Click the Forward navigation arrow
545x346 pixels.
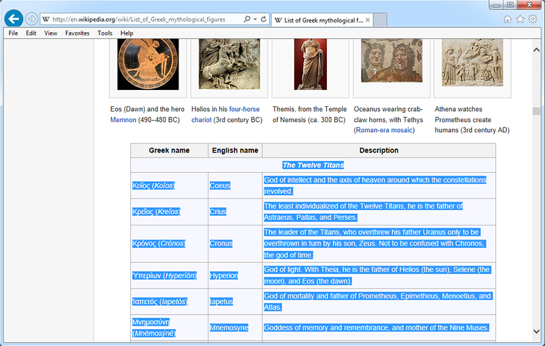pos(31,19)
